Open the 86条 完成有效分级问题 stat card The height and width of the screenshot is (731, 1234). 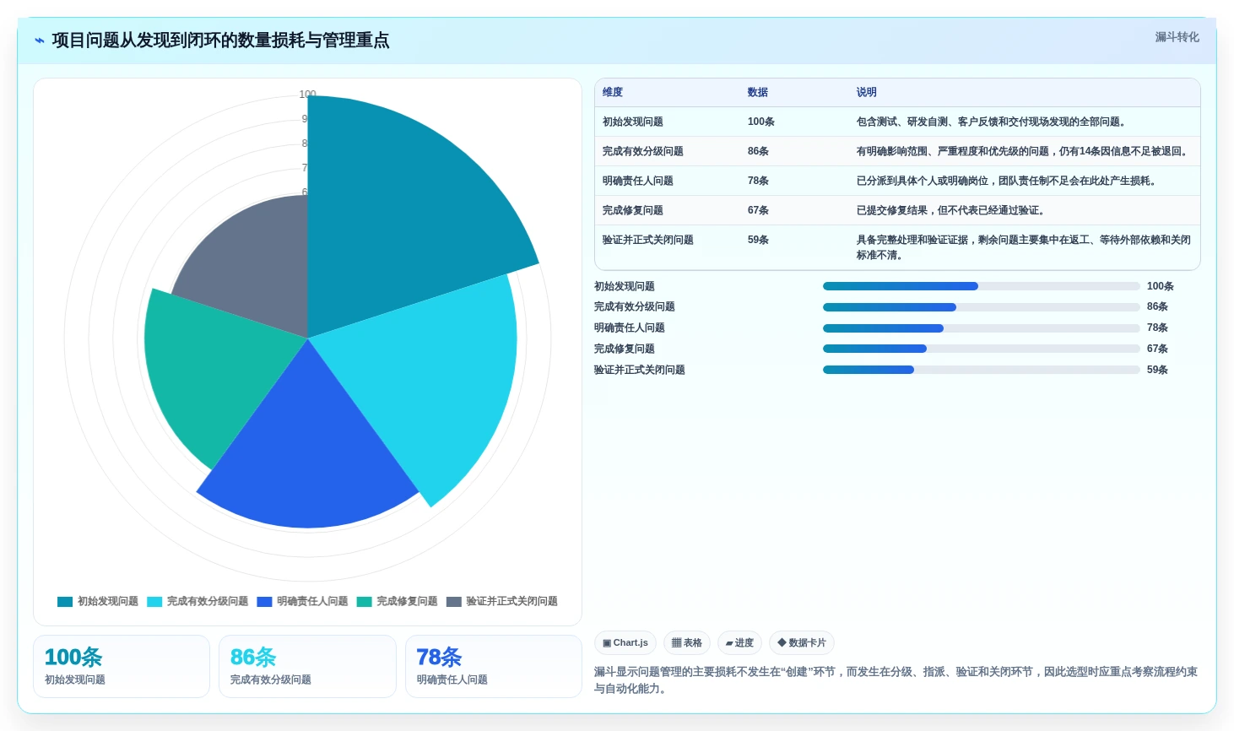(x=307, y=667)
